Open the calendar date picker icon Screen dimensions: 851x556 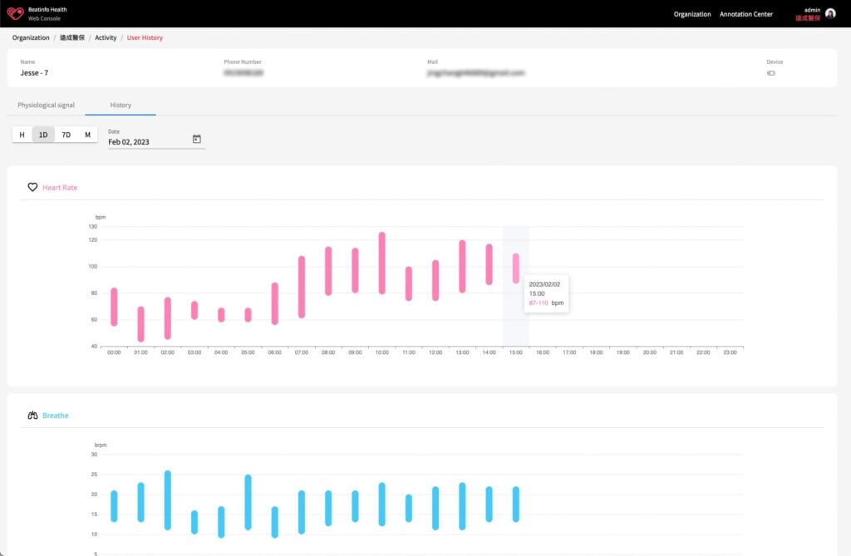point(196,140)
